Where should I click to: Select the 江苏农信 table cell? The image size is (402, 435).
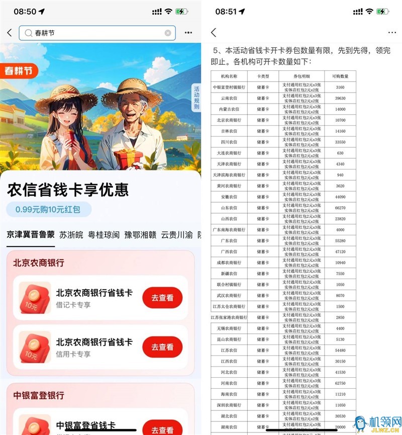point(229,351)
